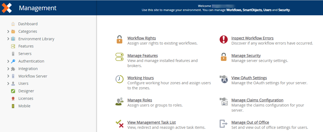Expand the Categories tree node
Image resolution: width=323 pixels, height=132 pixels.
[x=8, y=31]
